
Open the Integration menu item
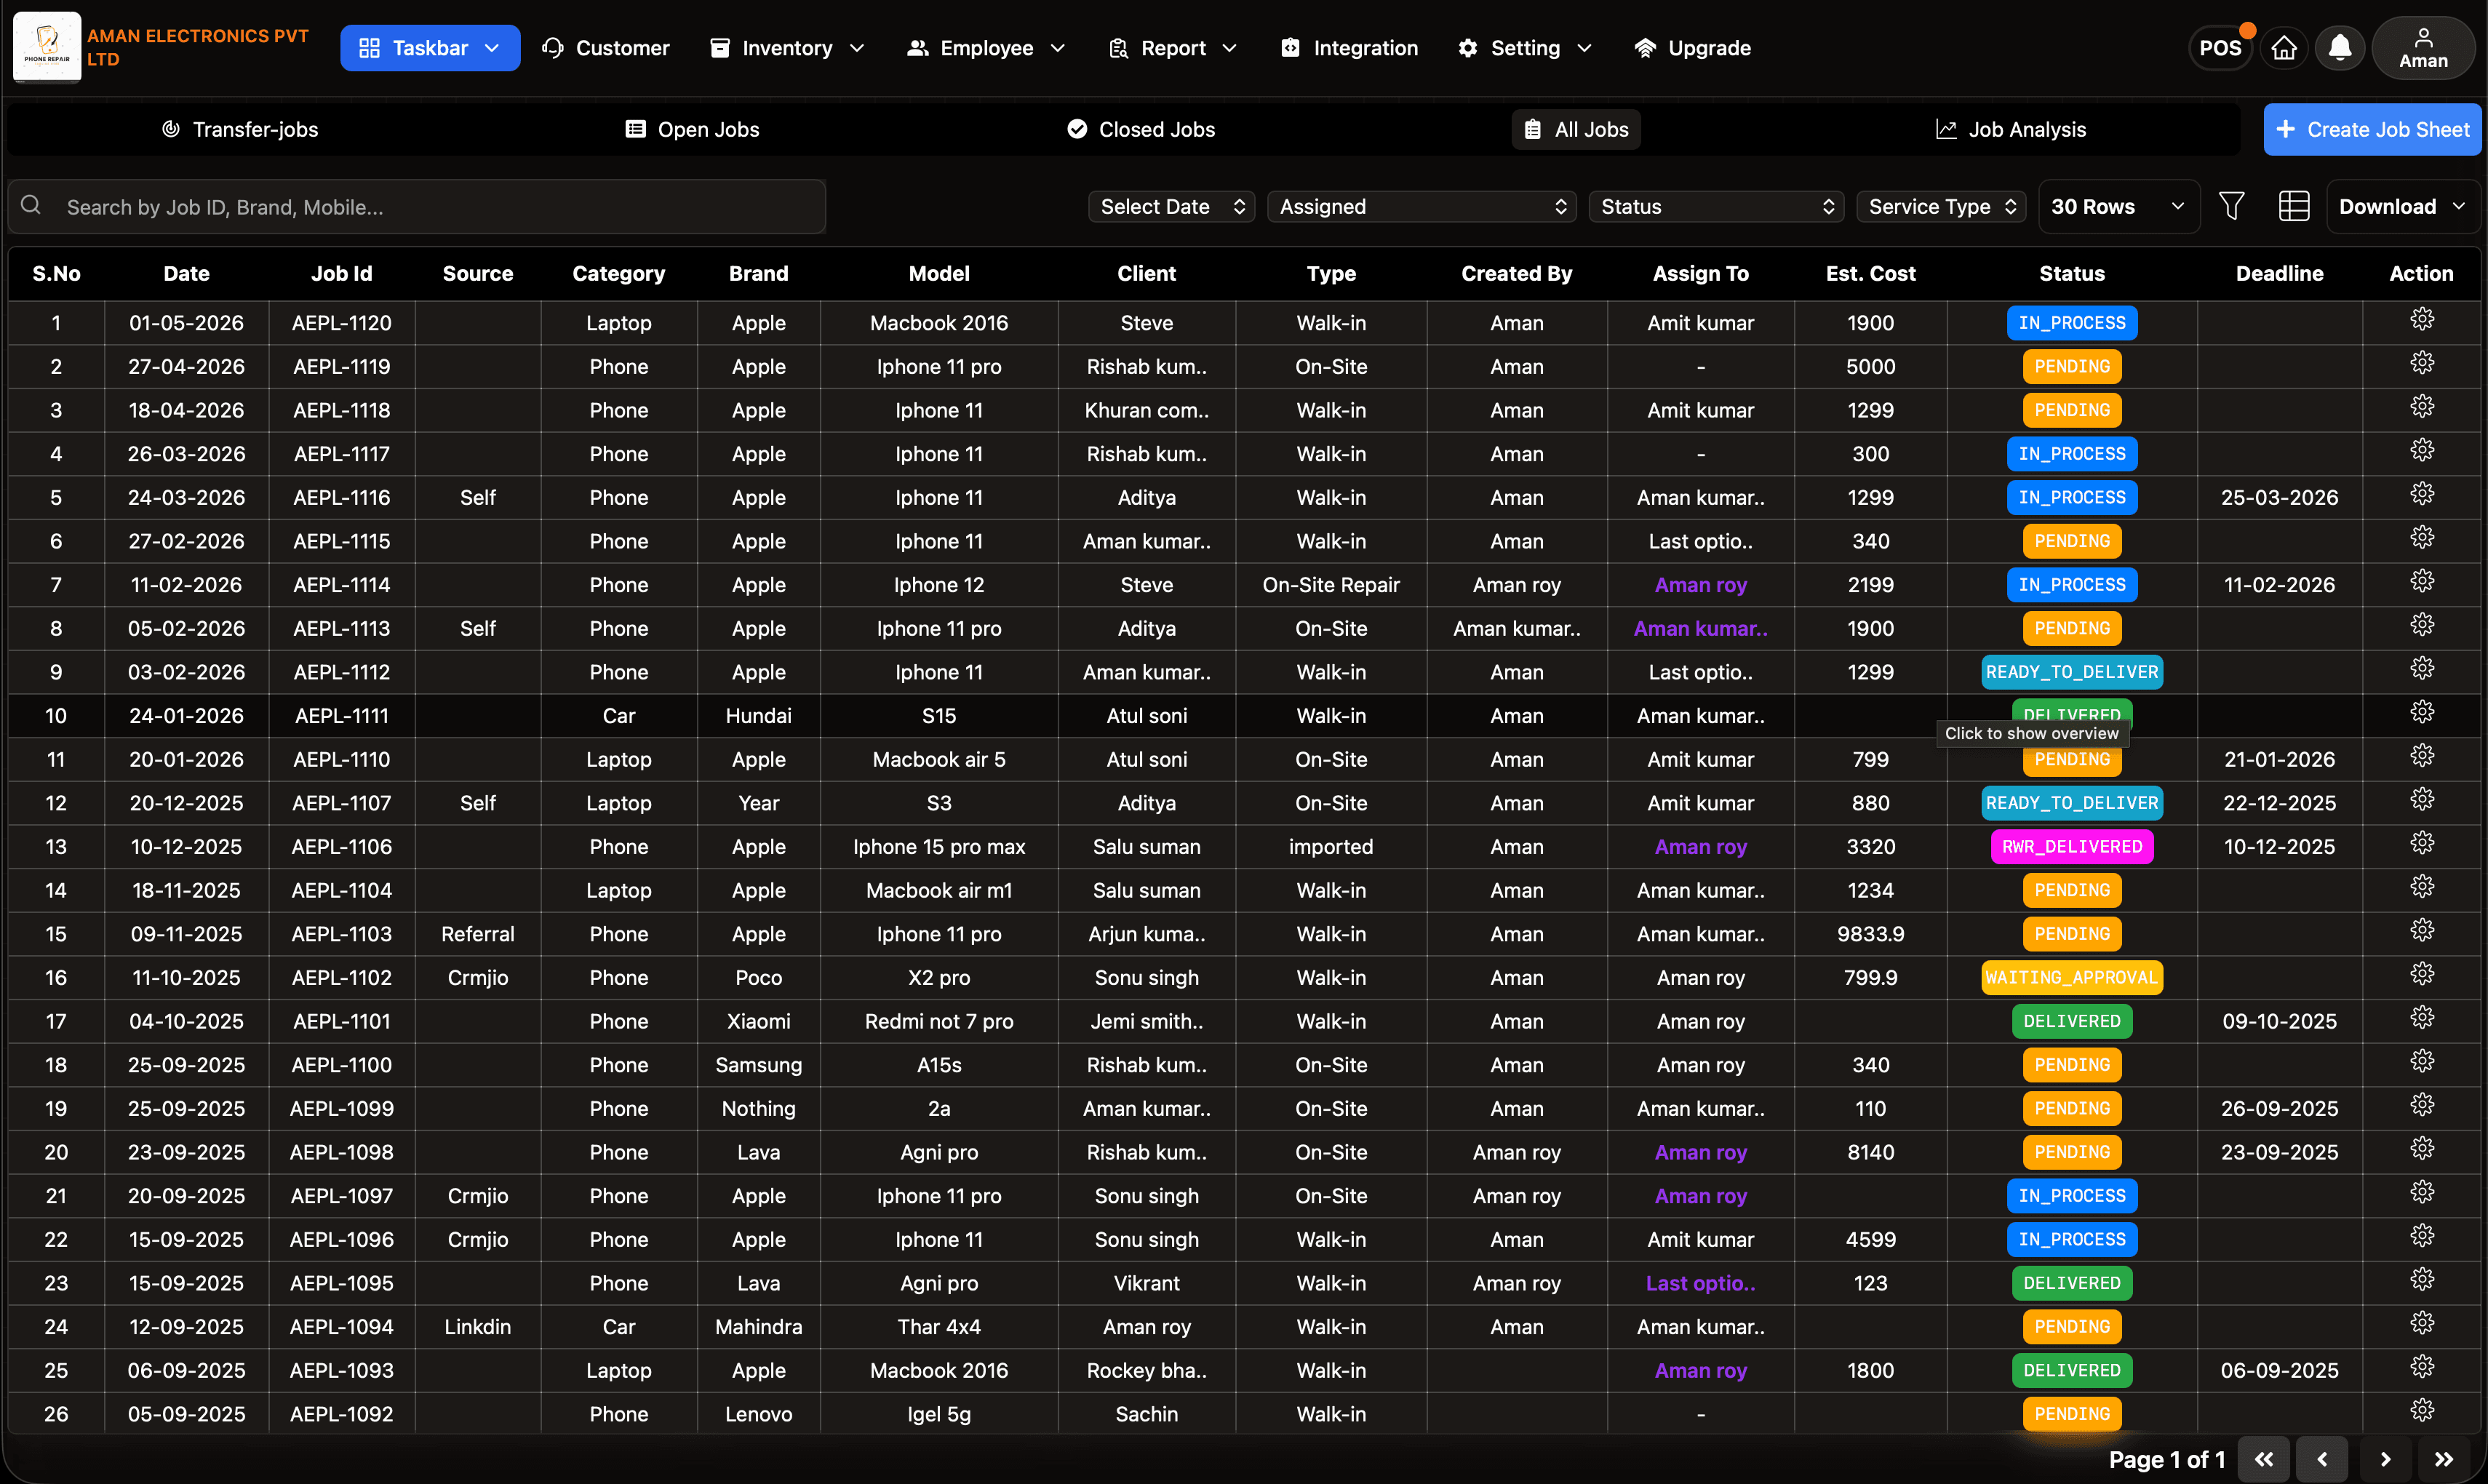click(x=1349, y=48)
